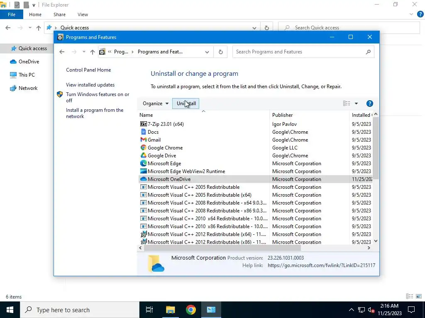Viewport: 425px width, 318px height.
Task: Click icon of Visual C++ 2005 Redistributable (x64)
Action: pyautogui.click(x=143, y=195)
